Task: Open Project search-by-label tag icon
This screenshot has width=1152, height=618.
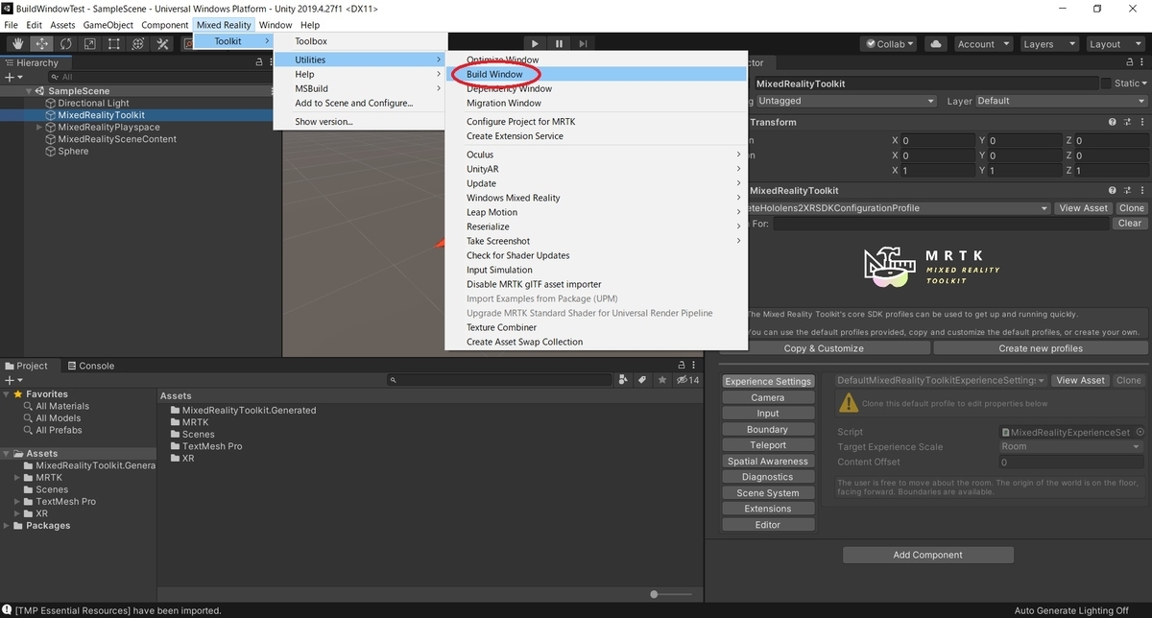Action: coord(642,380)
